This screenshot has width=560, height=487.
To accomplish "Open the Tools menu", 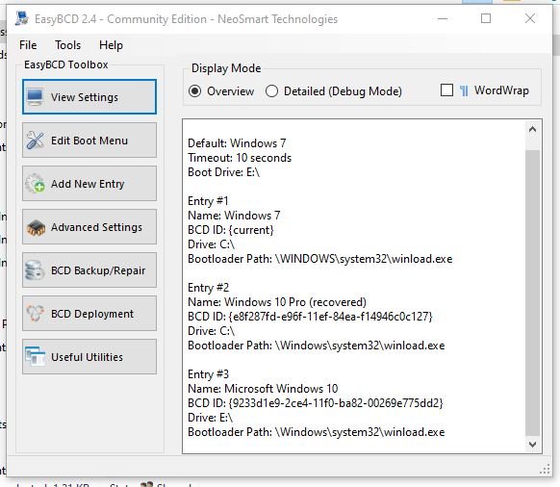I will [x=68, y=45].
